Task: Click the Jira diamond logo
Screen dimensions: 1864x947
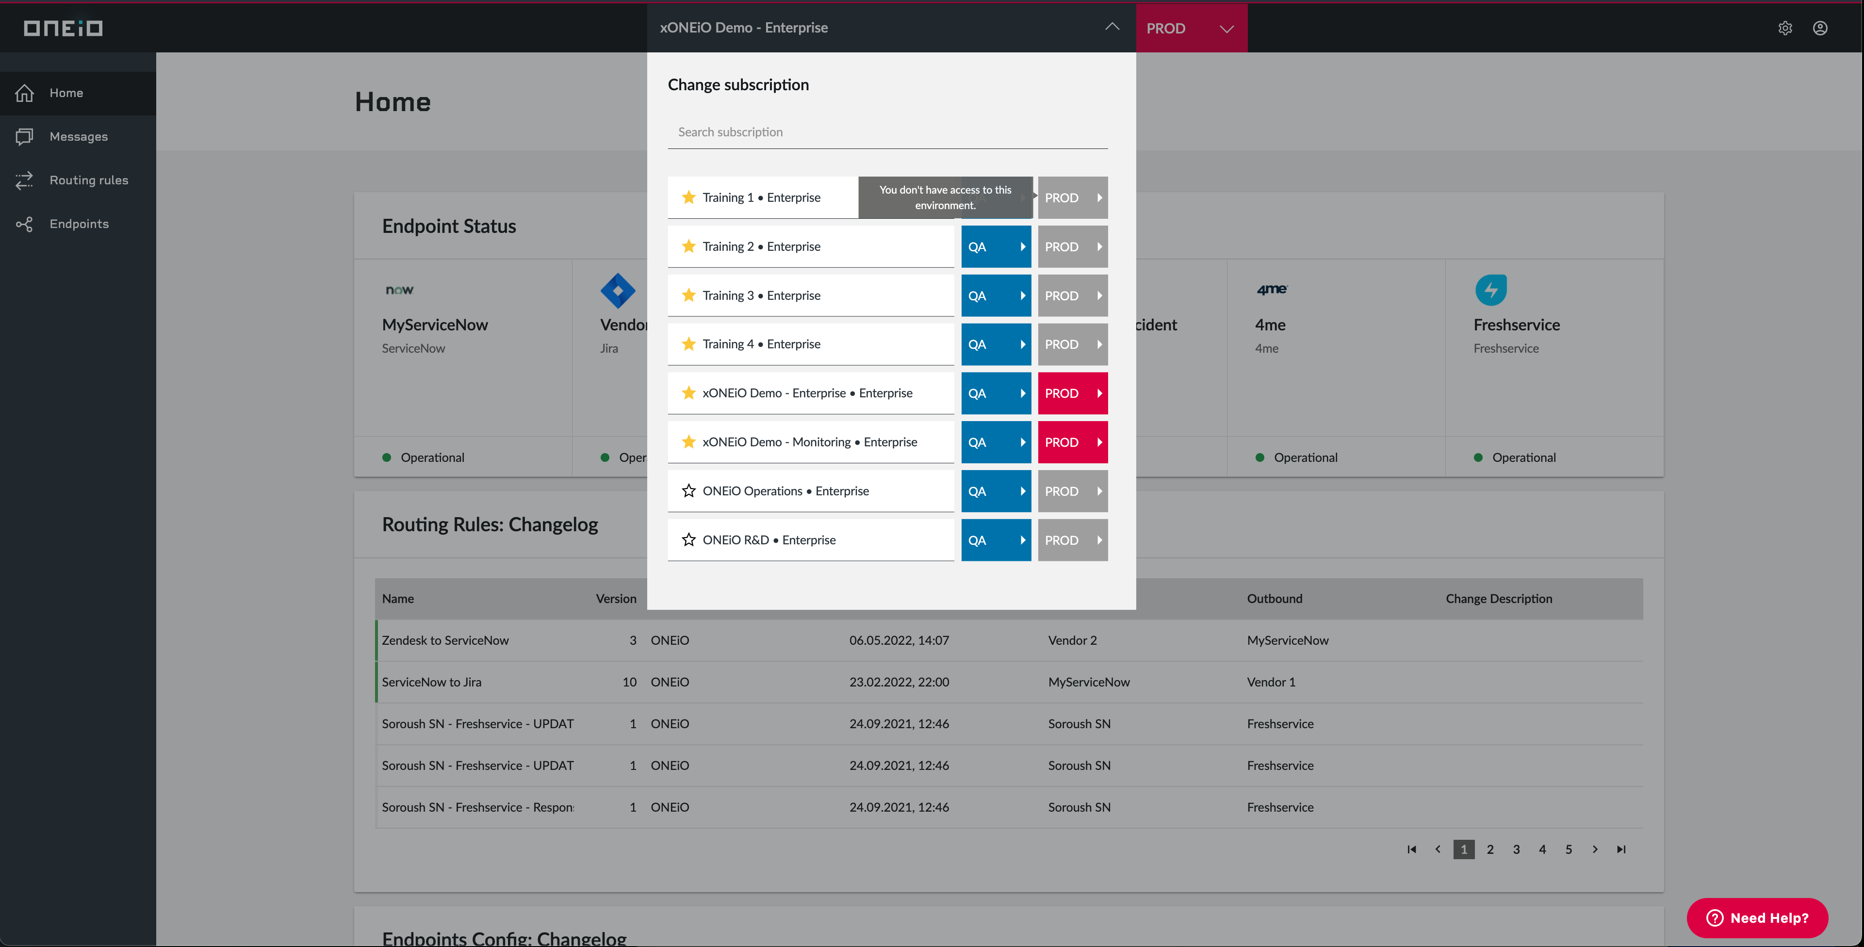Action: 618,291
